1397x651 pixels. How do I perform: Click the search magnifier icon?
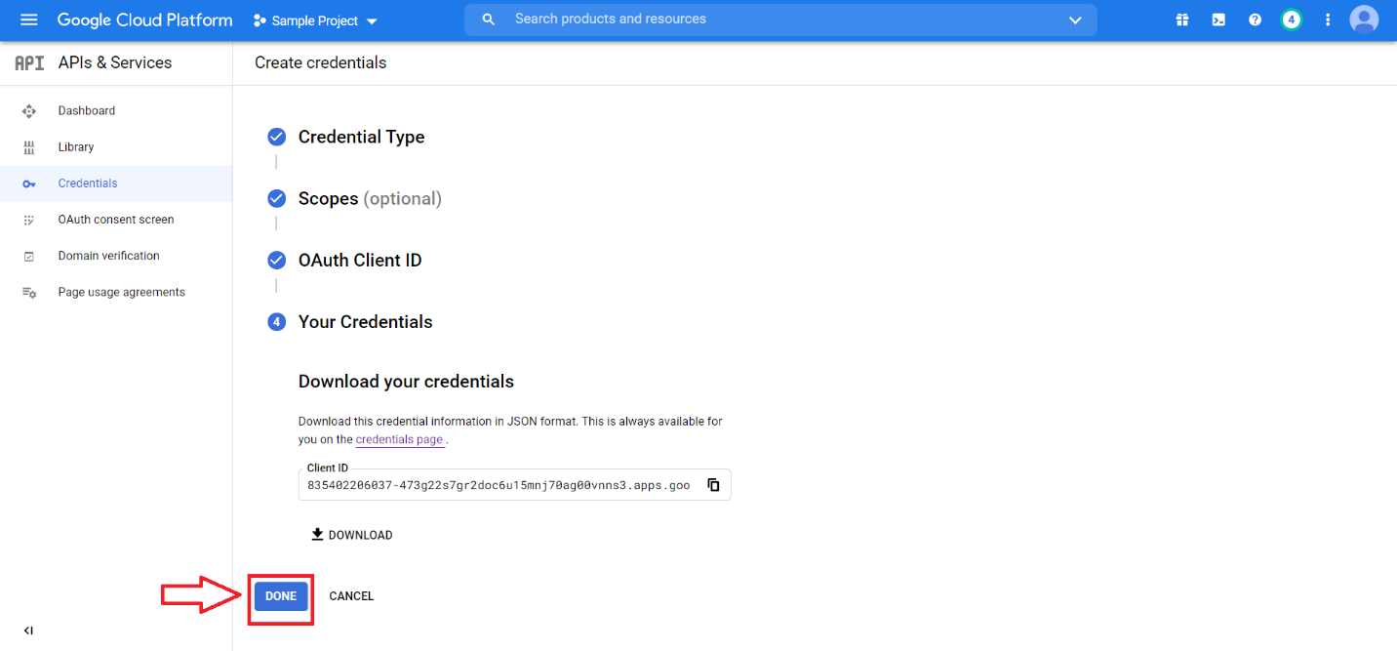pos(489,20)
